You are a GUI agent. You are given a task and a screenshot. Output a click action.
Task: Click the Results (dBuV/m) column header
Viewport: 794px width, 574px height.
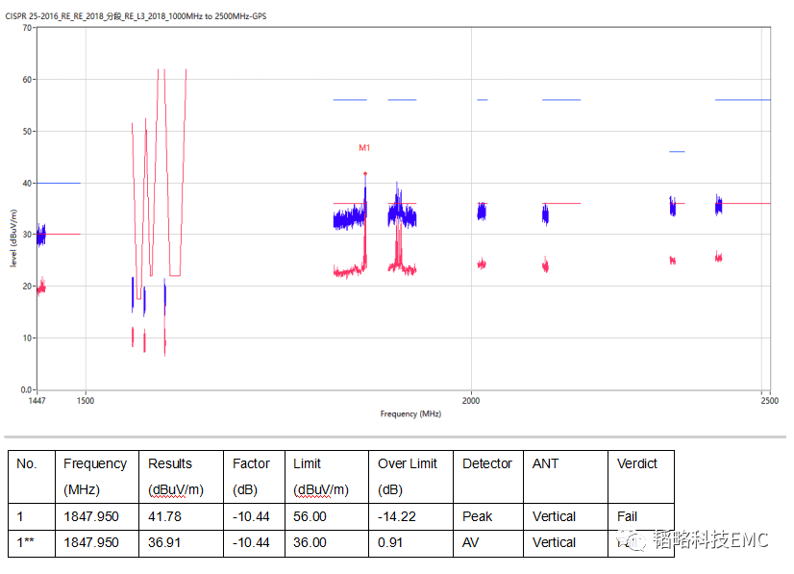[177, 476]
